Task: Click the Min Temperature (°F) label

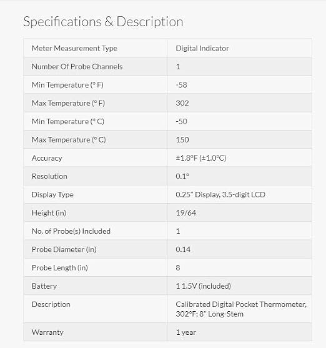Action: tap(67, 85)
